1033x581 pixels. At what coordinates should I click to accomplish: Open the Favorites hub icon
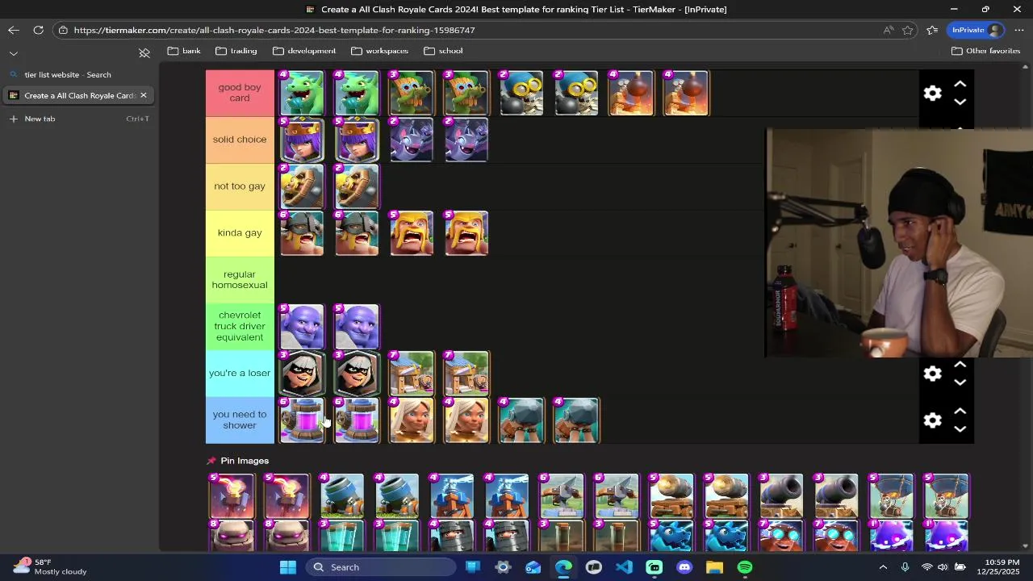pyautogui.click(x=932, y=30)
